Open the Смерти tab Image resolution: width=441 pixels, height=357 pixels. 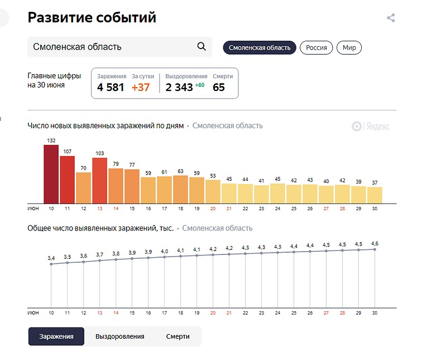(178, 336)
